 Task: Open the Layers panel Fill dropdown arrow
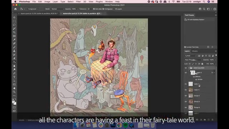(215, 64)
